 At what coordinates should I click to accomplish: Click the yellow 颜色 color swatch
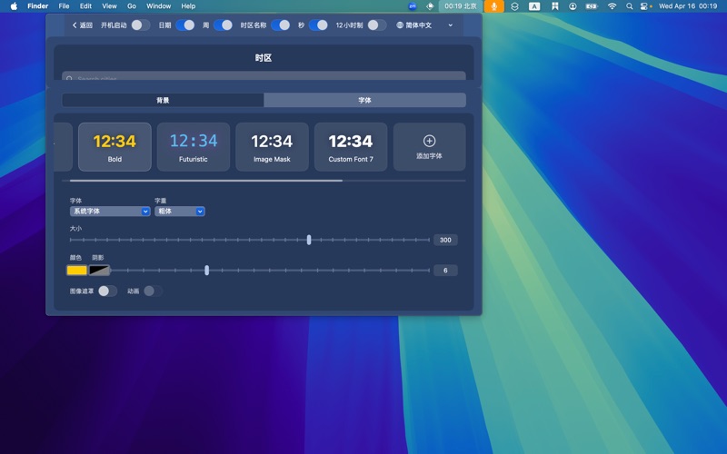pos(77,271)
